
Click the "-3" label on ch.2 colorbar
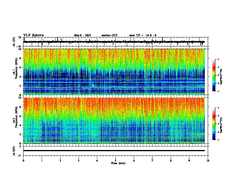pyautogui.click(x=218, y=108)
